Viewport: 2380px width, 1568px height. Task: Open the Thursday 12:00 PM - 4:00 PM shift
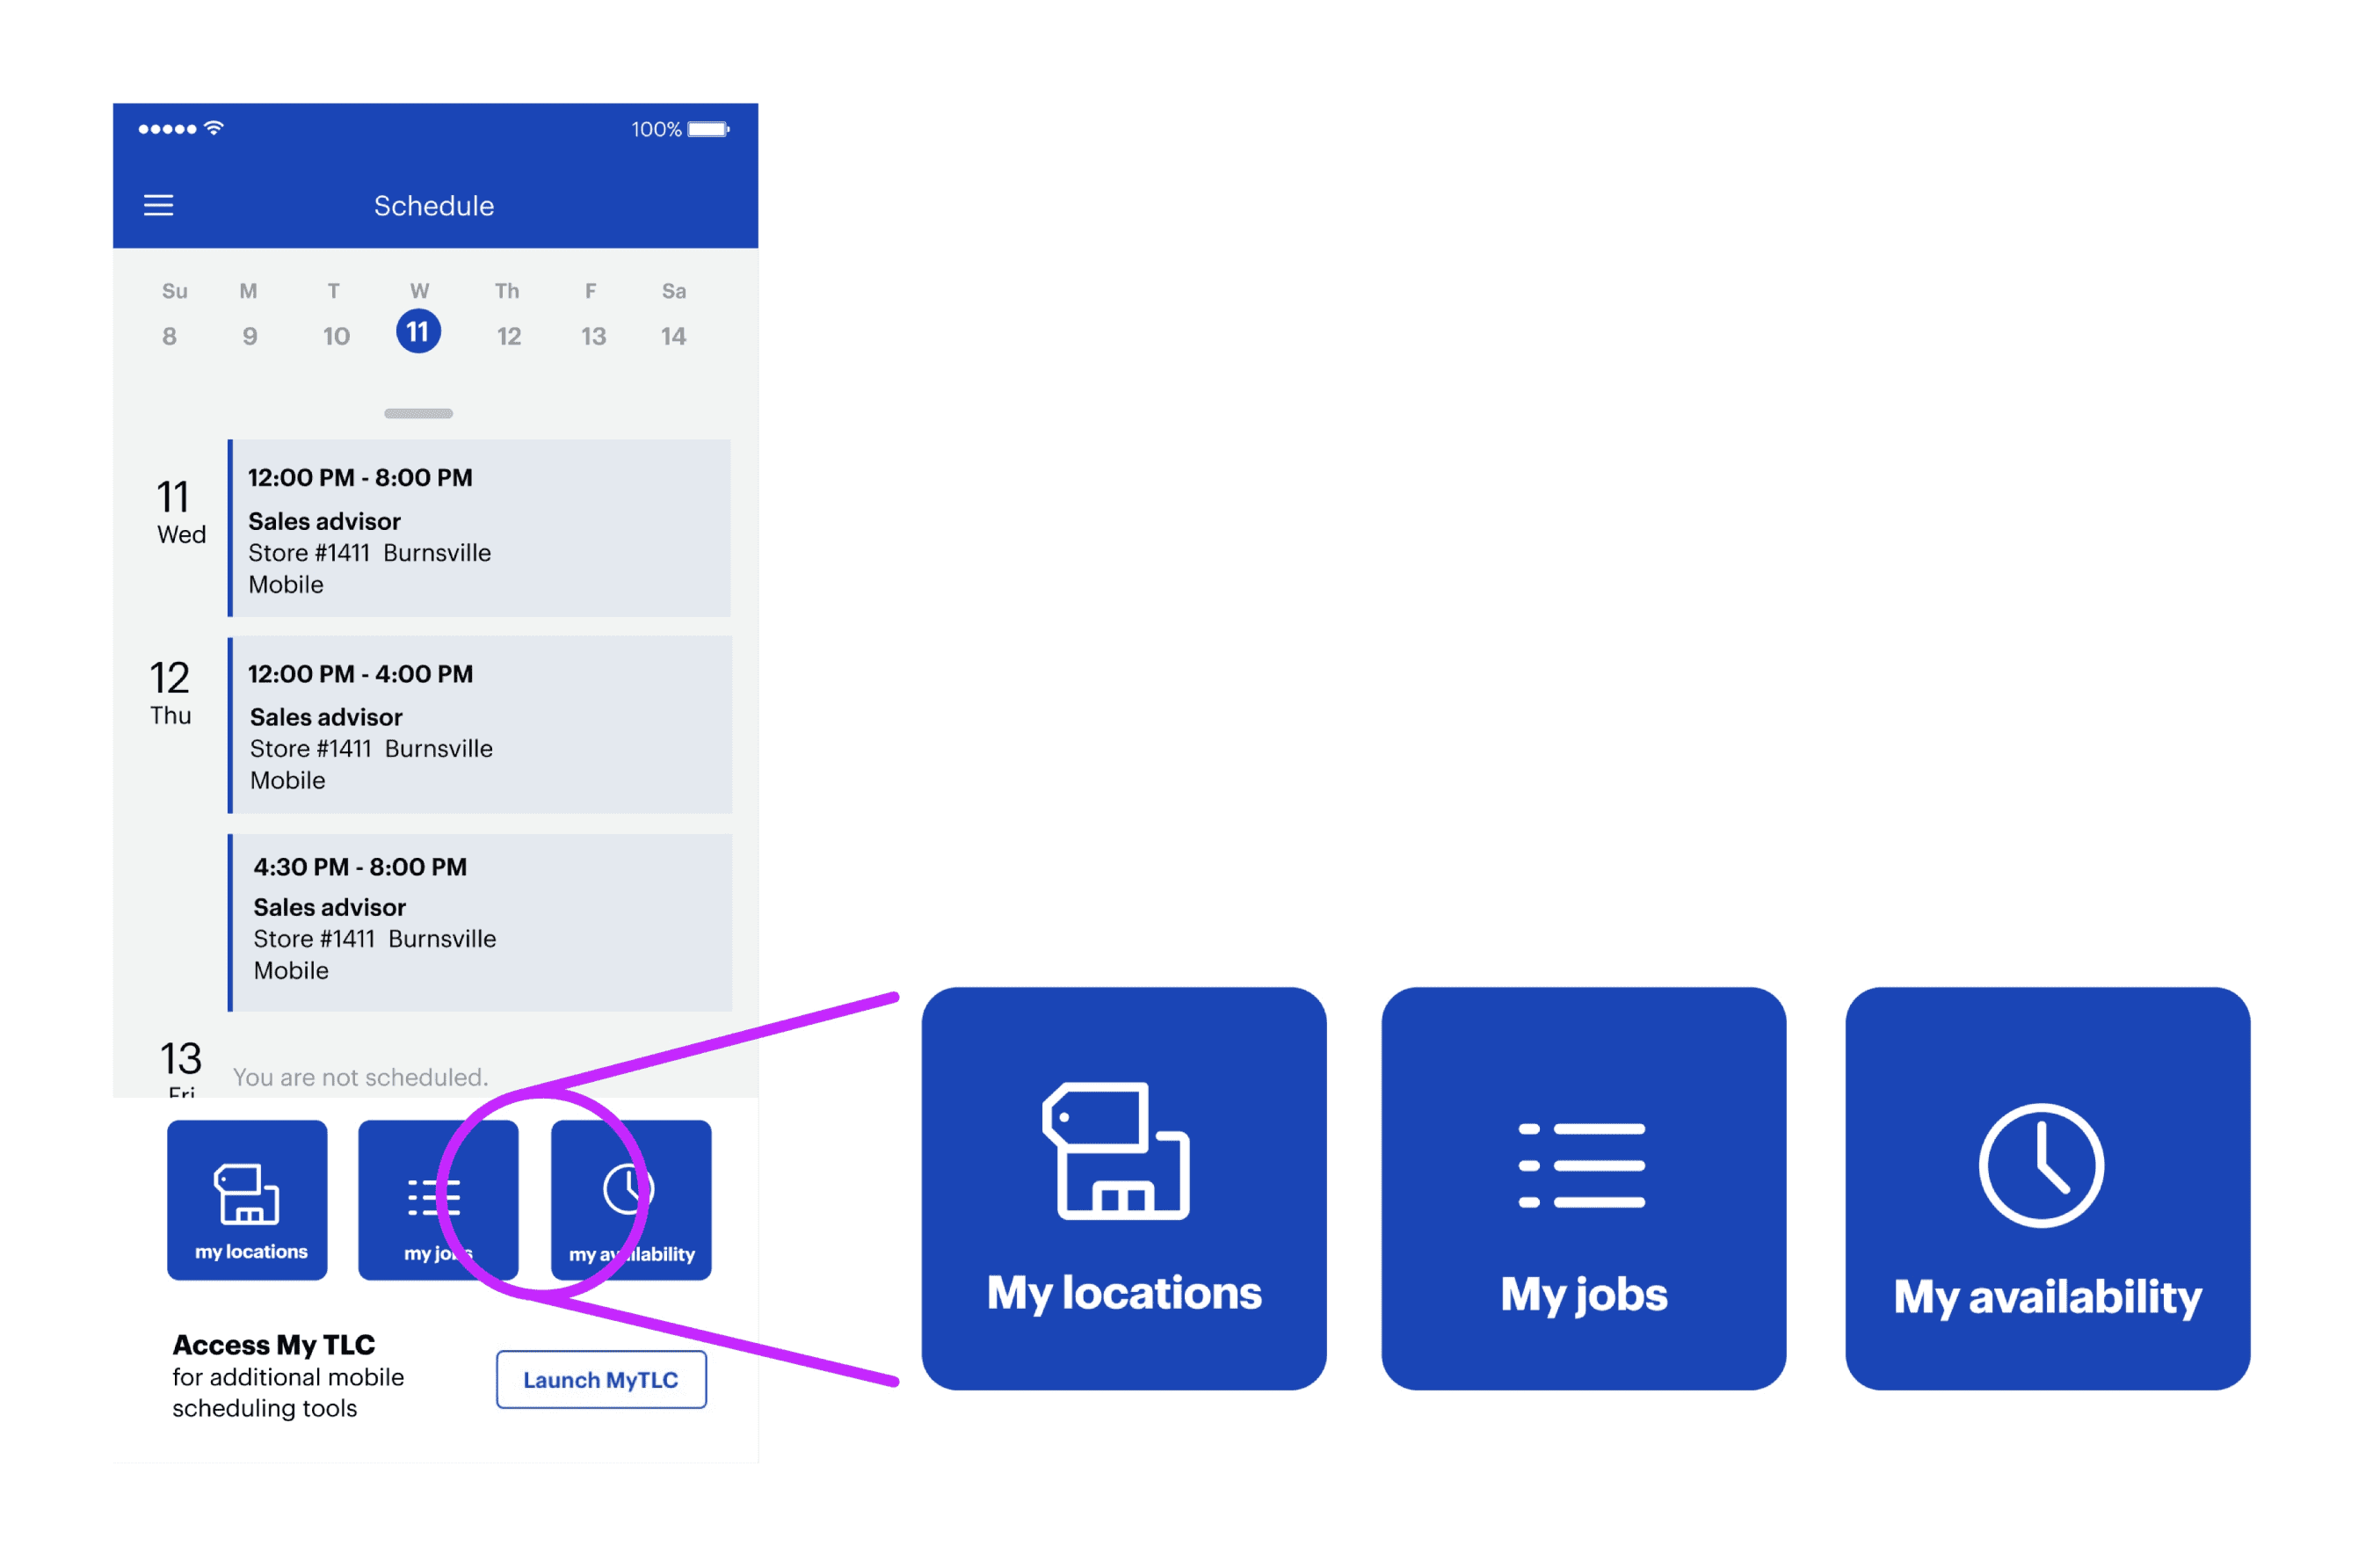tap(480, 724)
